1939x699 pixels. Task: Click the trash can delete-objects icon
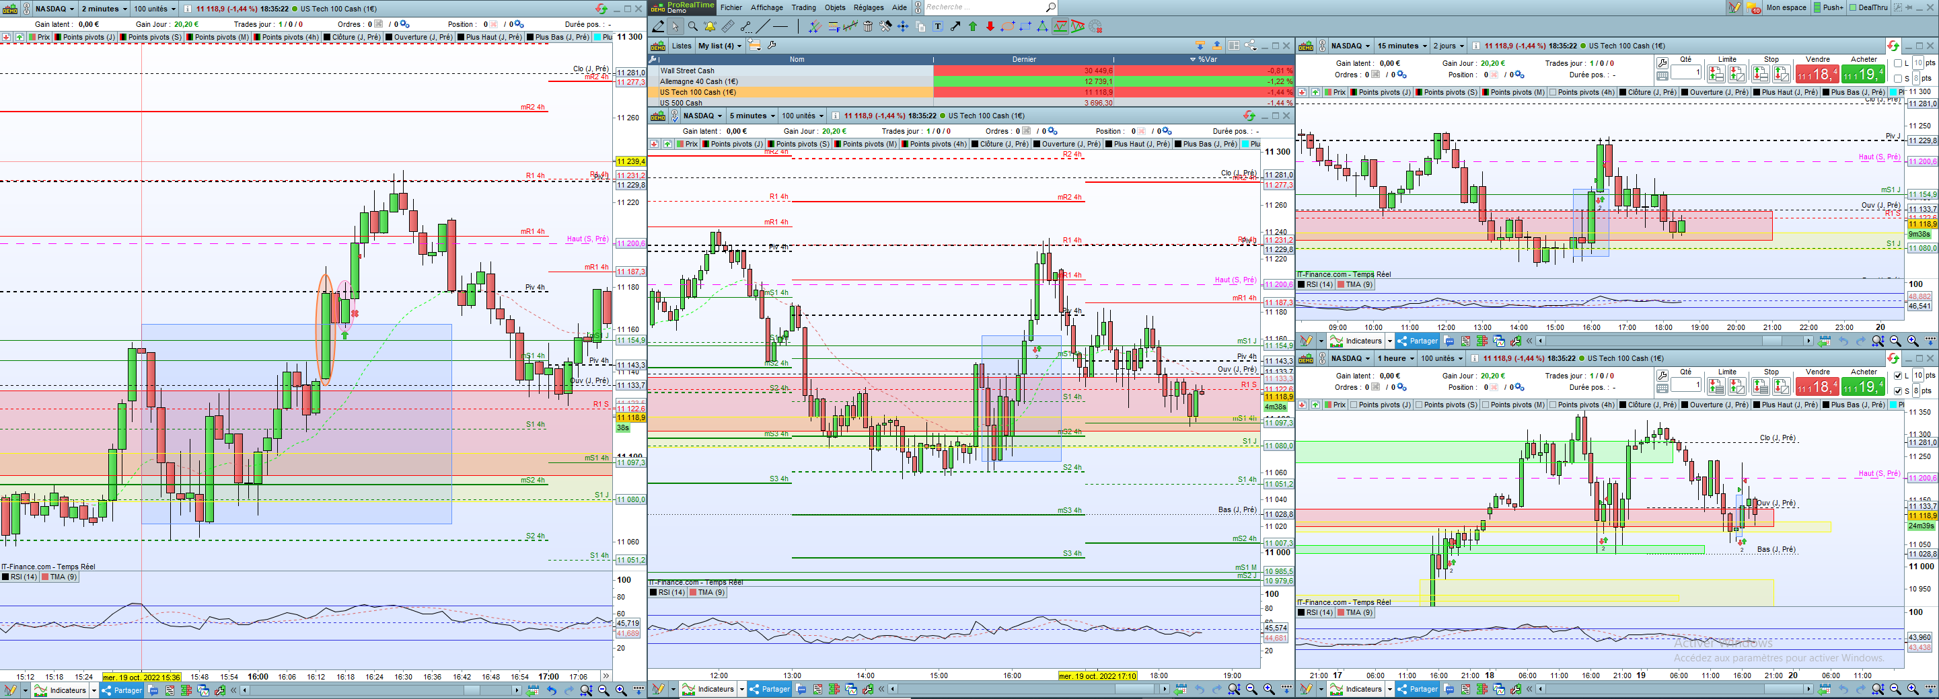[868, 27]
